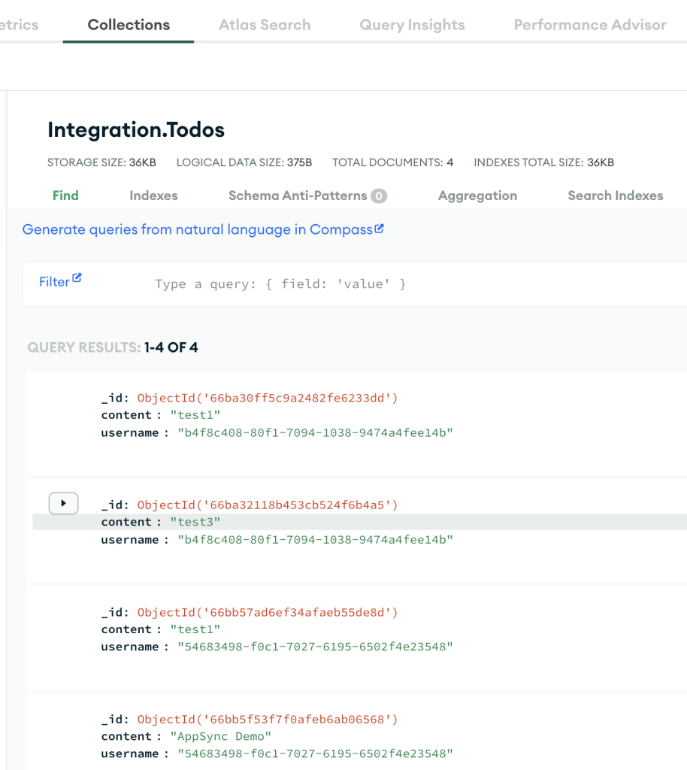Select the Aggregation tab
This screenshot has width=687, height=770.
click(x=477, y=196)
